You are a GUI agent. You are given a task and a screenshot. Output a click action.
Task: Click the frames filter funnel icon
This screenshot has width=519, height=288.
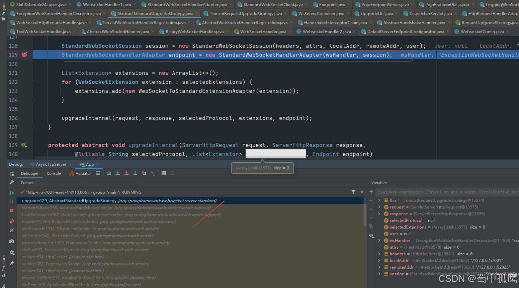tap(353, 192)
